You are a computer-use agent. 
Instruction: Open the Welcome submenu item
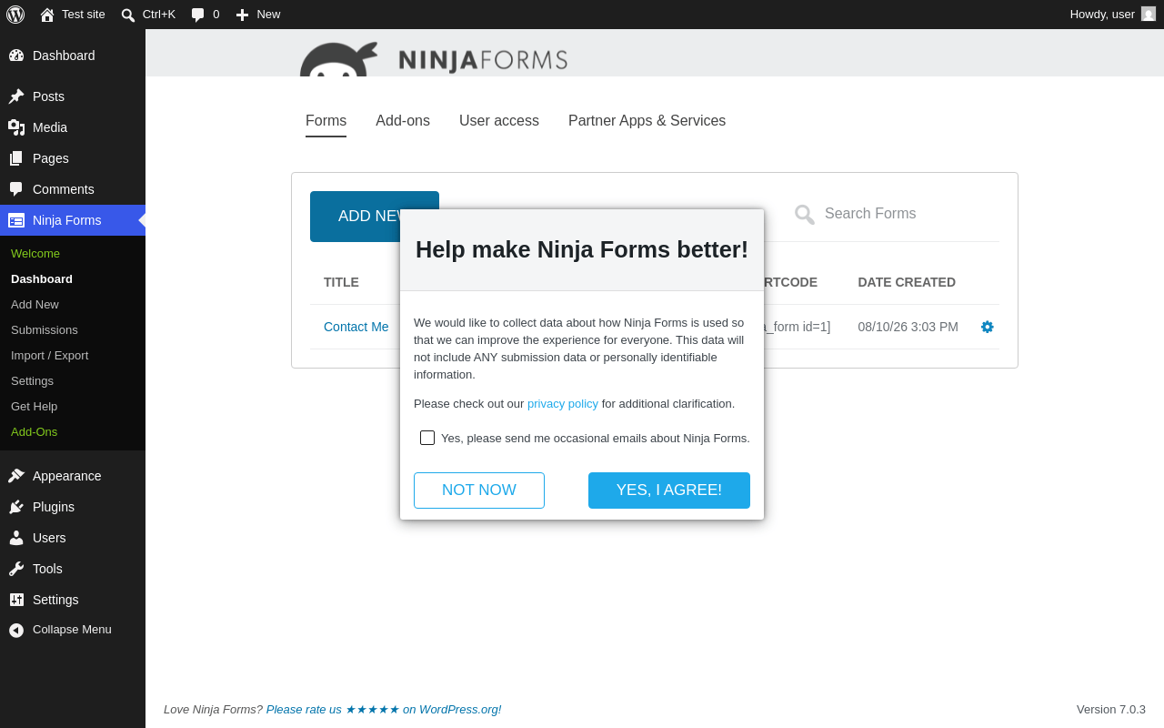pyautogui.click(x=35, y=254)
